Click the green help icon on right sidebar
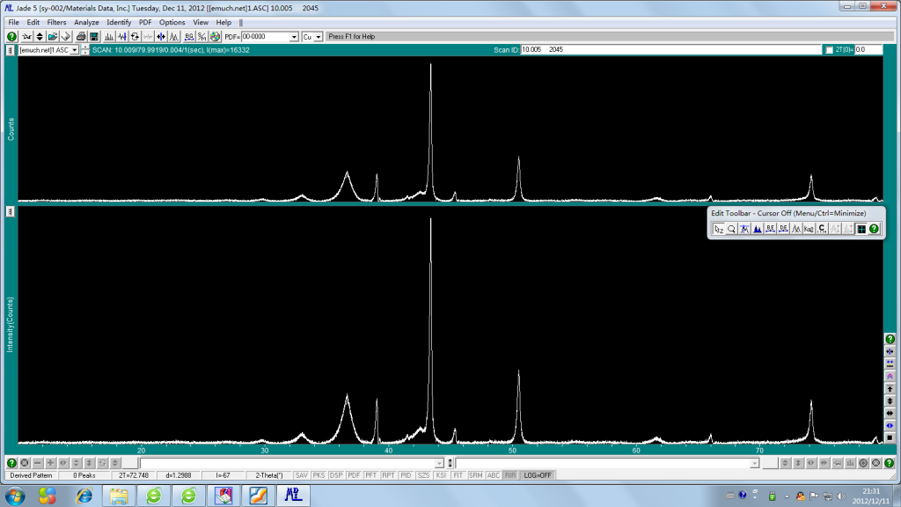The width and height of the screenshot is (901, 507). point(890,339)
